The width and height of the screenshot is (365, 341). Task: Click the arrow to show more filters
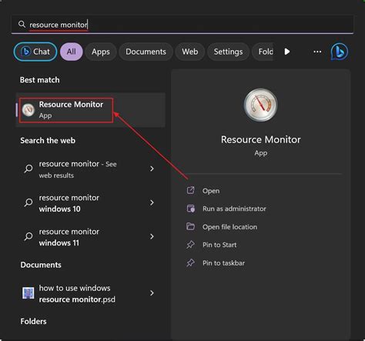click(287, 52)
